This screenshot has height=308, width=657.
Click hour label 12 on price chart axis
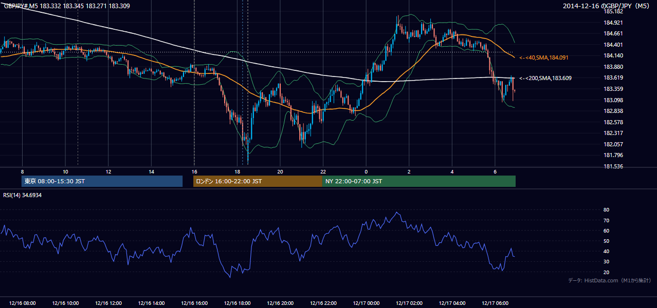pyautogui.click(x=108, y=171)
